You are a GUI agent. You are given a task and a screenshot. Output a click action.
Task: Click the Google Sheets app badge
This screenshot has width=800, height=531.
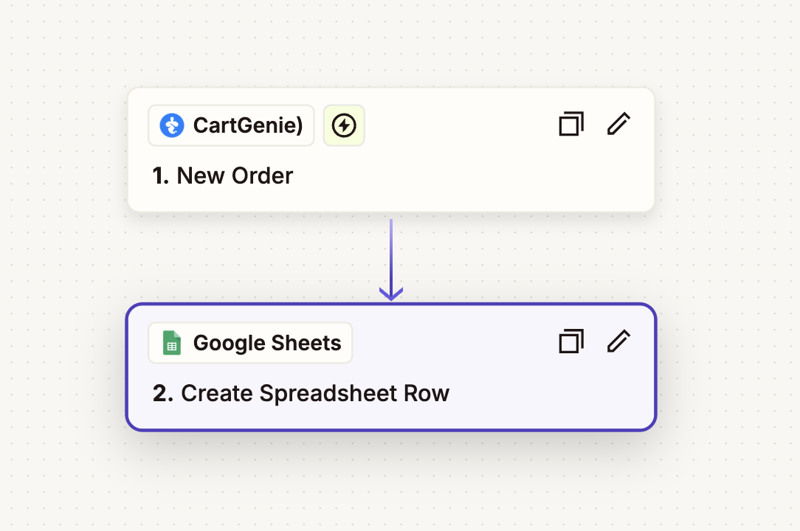pos(250,343)
